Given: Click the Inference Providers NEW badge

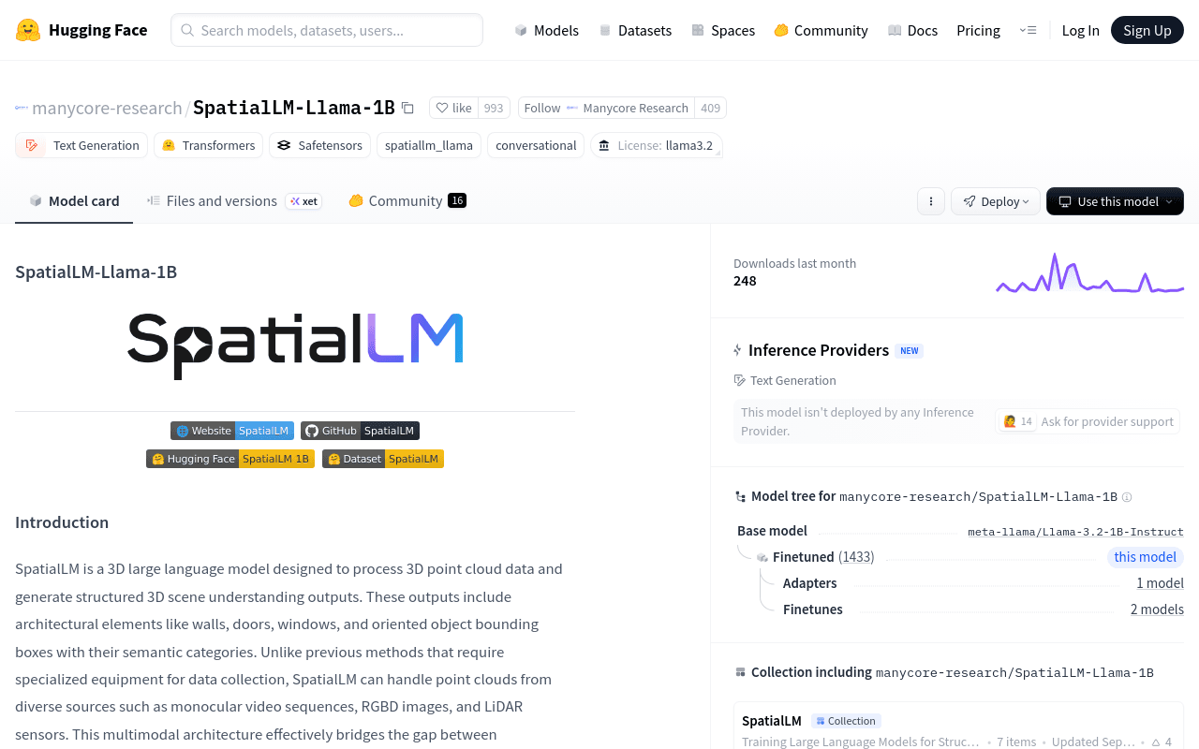Looking at the screenshot, I should [x=909, y=351].
